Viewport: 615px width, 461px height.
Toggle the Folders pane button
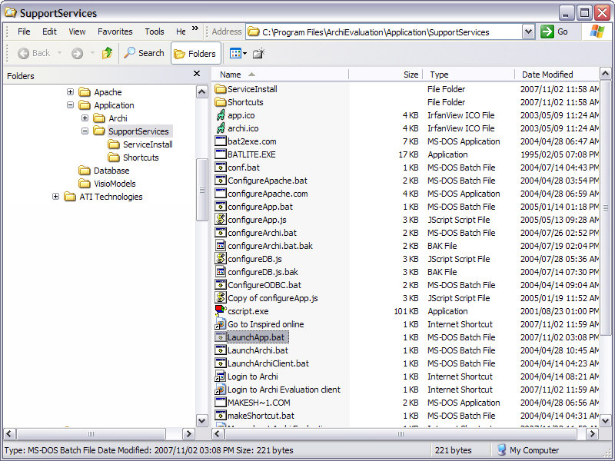[194, 54]
